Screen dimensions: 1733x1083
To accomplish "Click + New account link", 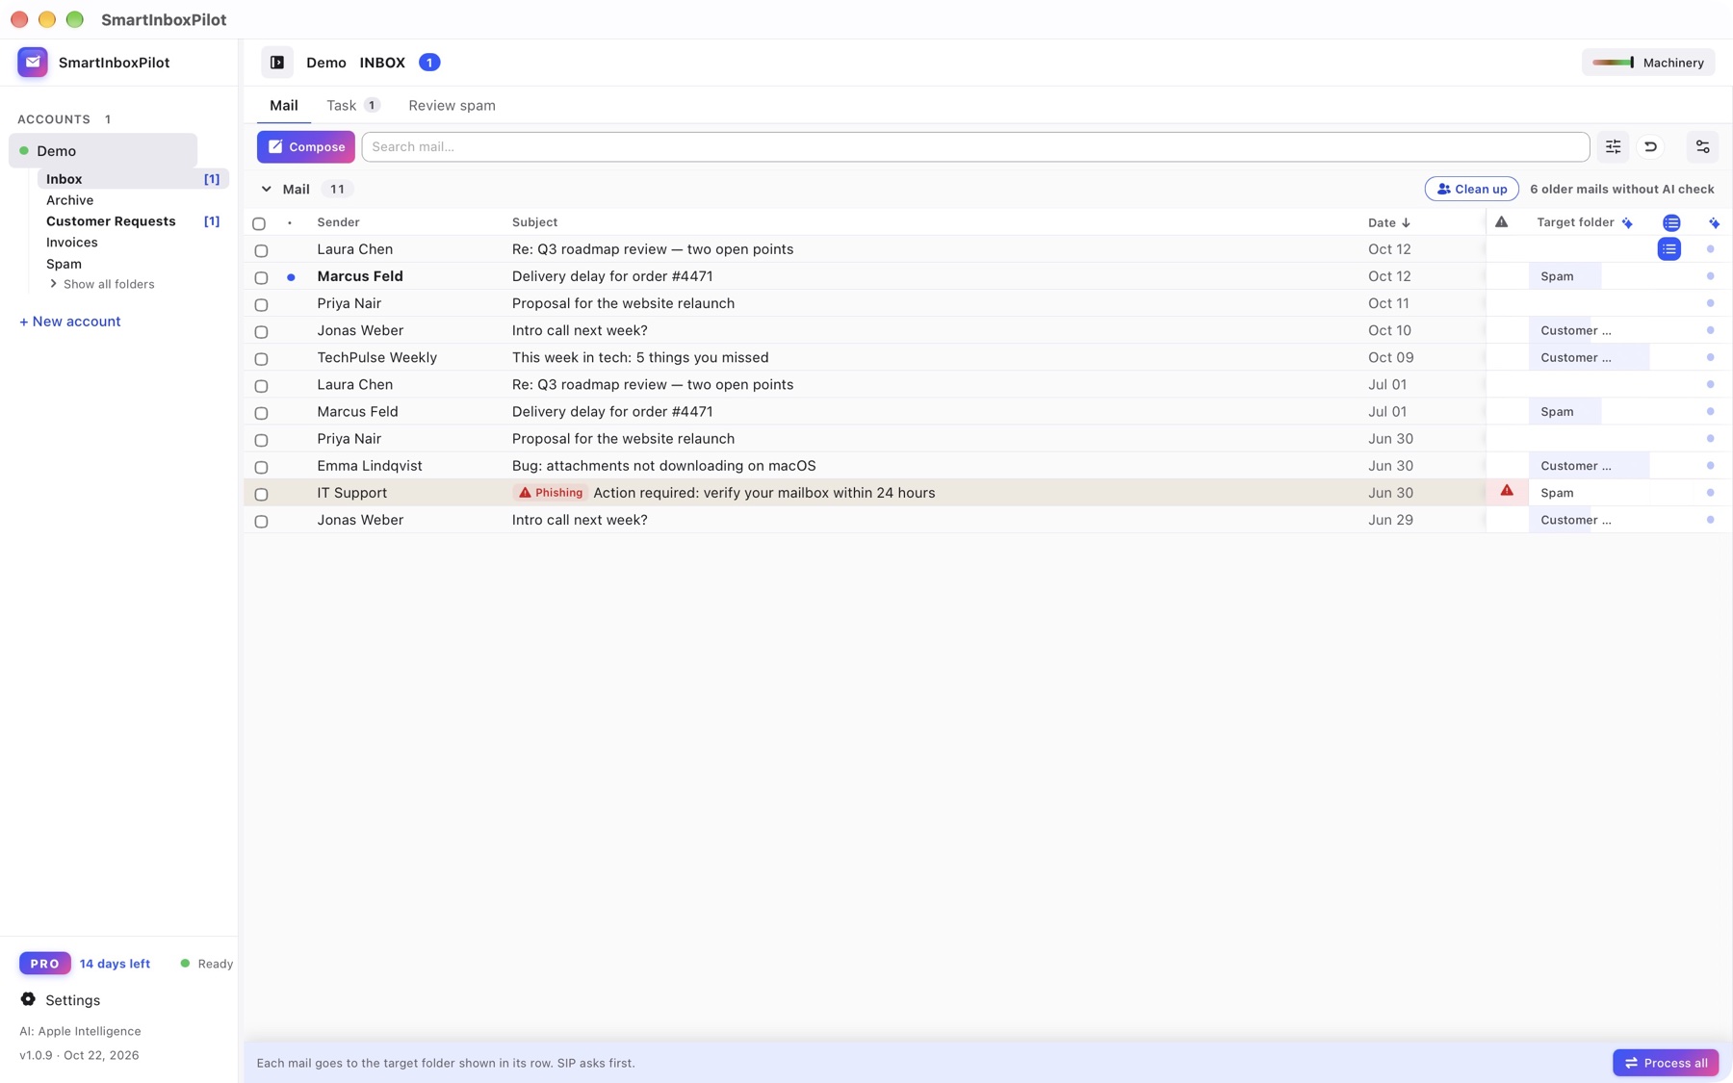I will click(x=69, y=322).
